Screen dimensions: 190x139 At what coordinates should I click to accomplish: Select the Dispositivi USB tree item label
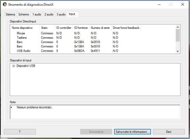(x=26, y=66)
